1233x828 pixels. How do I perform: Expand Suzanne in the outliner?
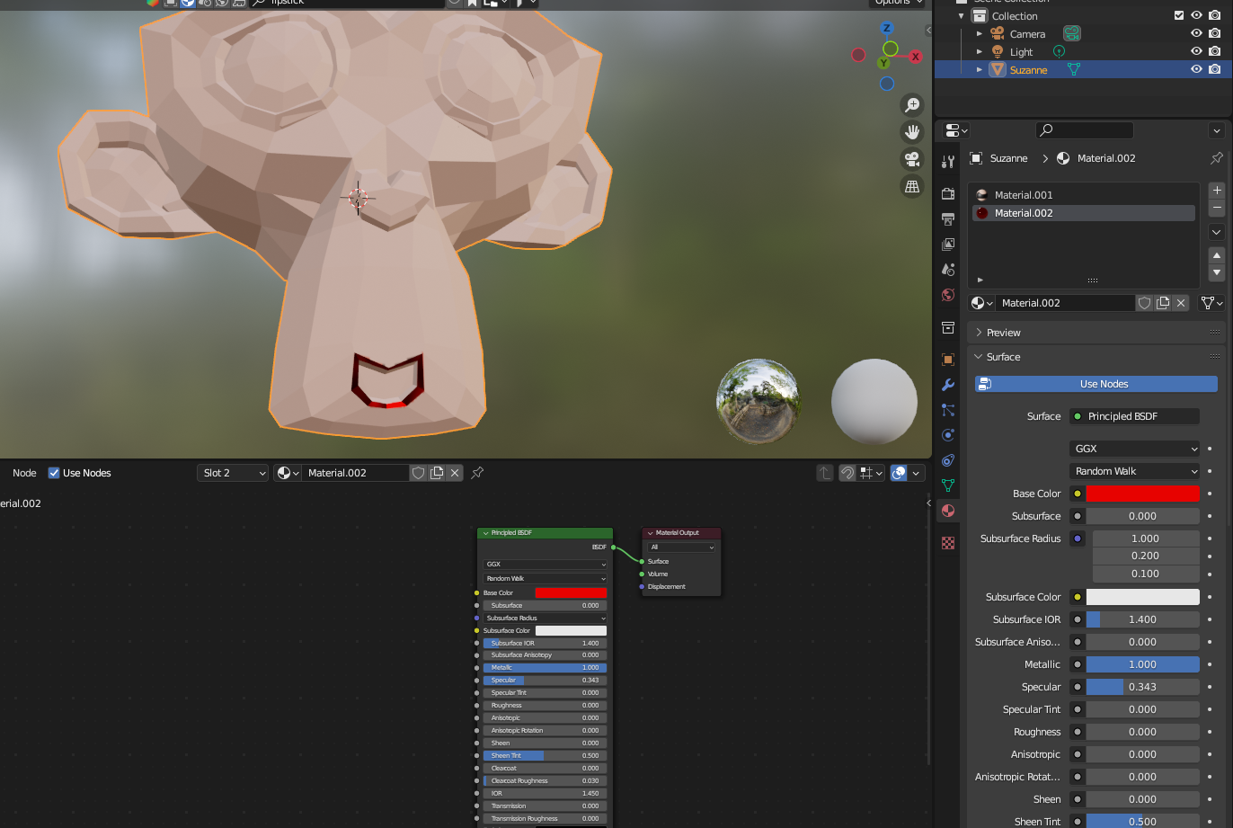click(980, 69)
